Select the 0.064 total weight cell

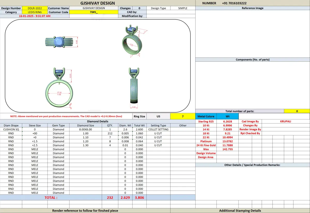(x=139, y=141)
